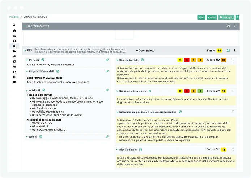This screenshot has width=251, height=178.
Task: Collapse the Rischio finale panel
Action: 117,150
